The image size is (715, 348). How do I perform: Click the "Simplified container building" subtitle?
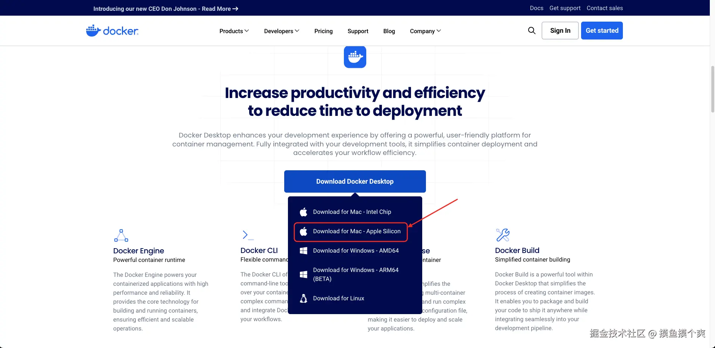[x=533, y=260]
